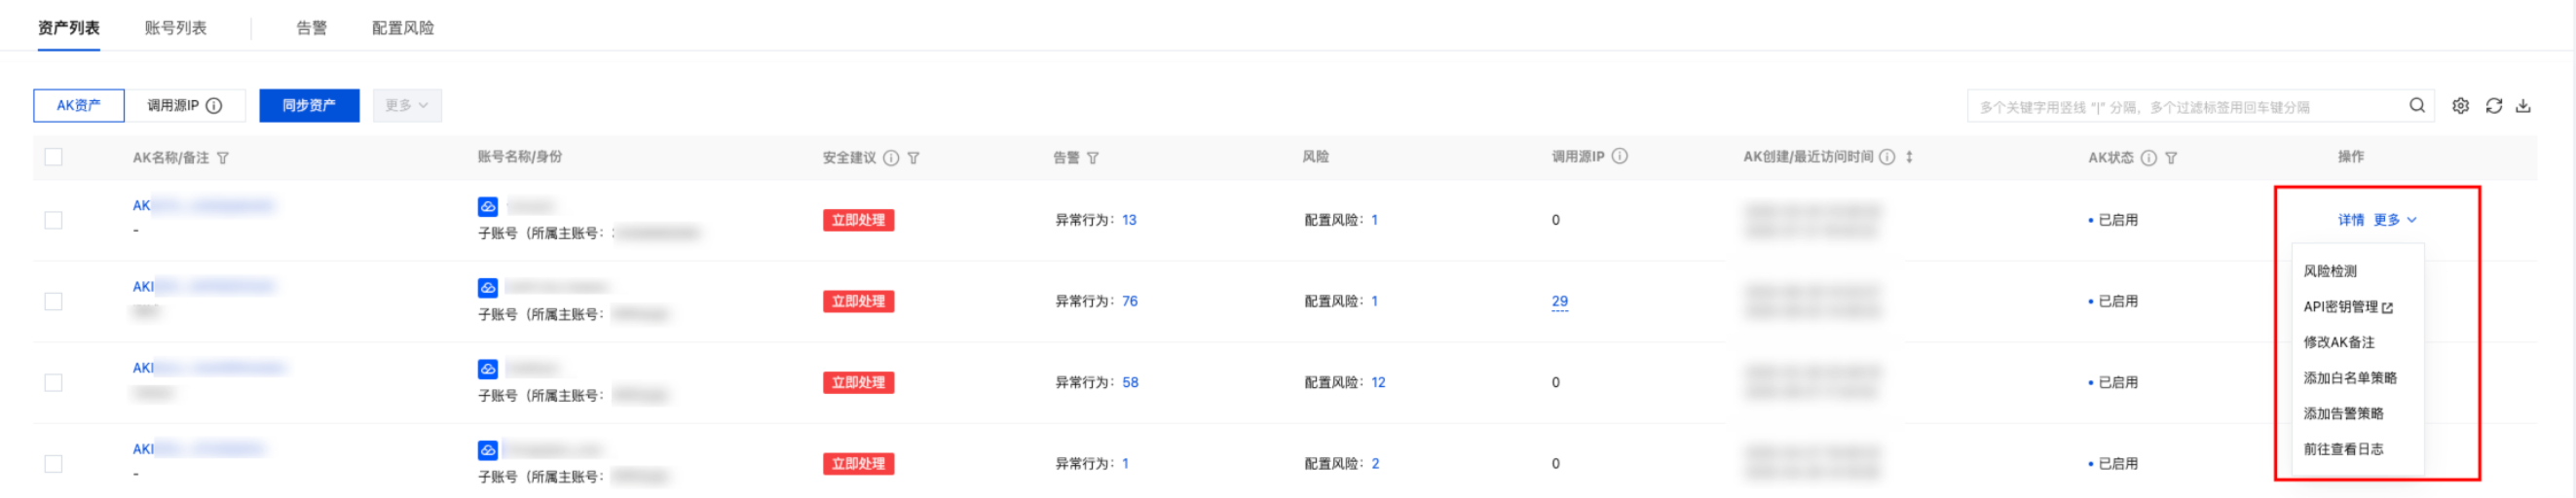Viewport: 2576px width, 498px height.
Task: Choose 风险检测 from the dropdown menu
Action: 2329,271
